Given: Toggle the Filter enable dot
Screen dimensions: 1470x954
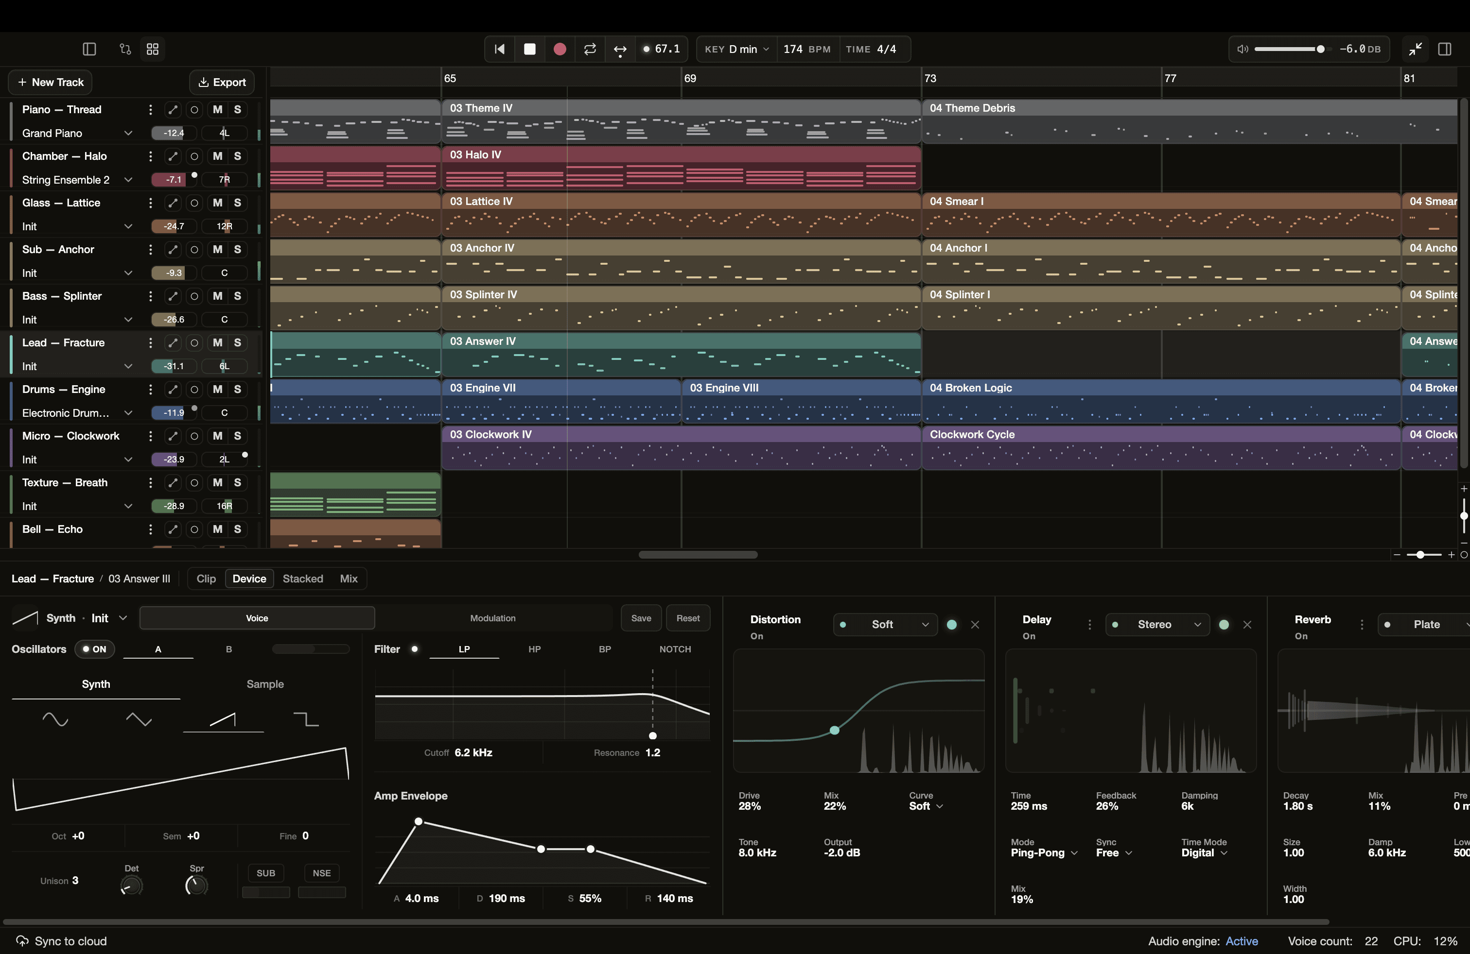Looking at the screenshot, I should (415, 649).
